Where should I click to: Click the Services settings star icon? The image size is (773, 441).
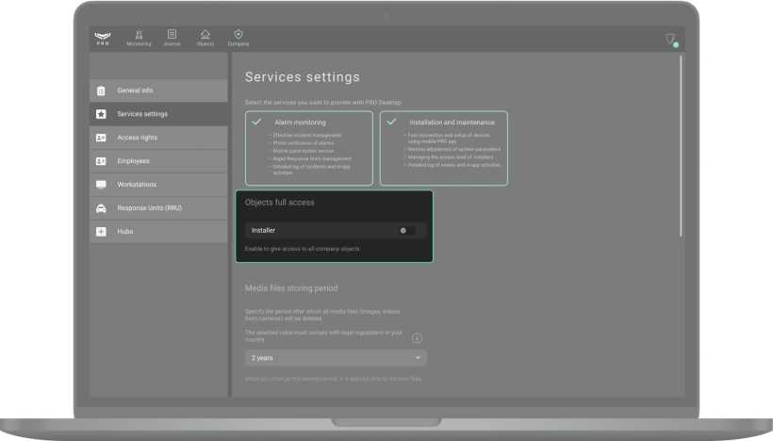pyautogui.click(x=101, y=114)
